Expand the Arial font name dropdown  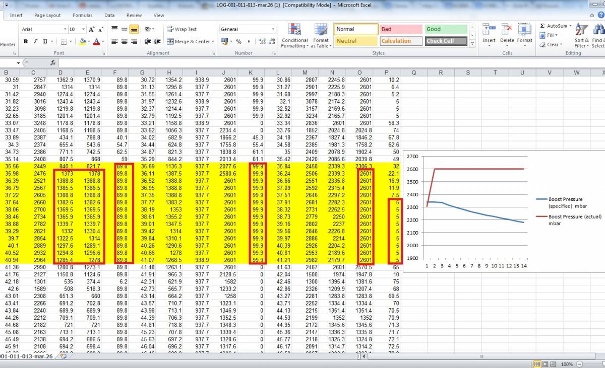pos(65,30)
